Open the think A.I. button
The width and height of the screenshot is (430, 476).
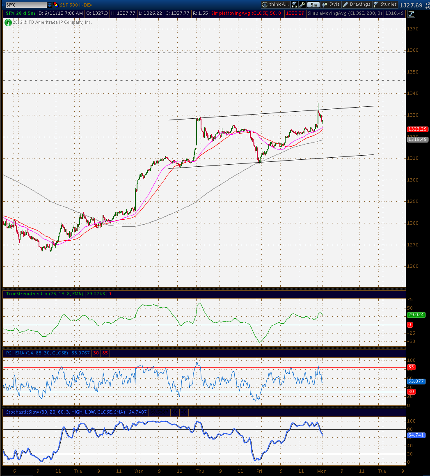[x=275, y=5]
